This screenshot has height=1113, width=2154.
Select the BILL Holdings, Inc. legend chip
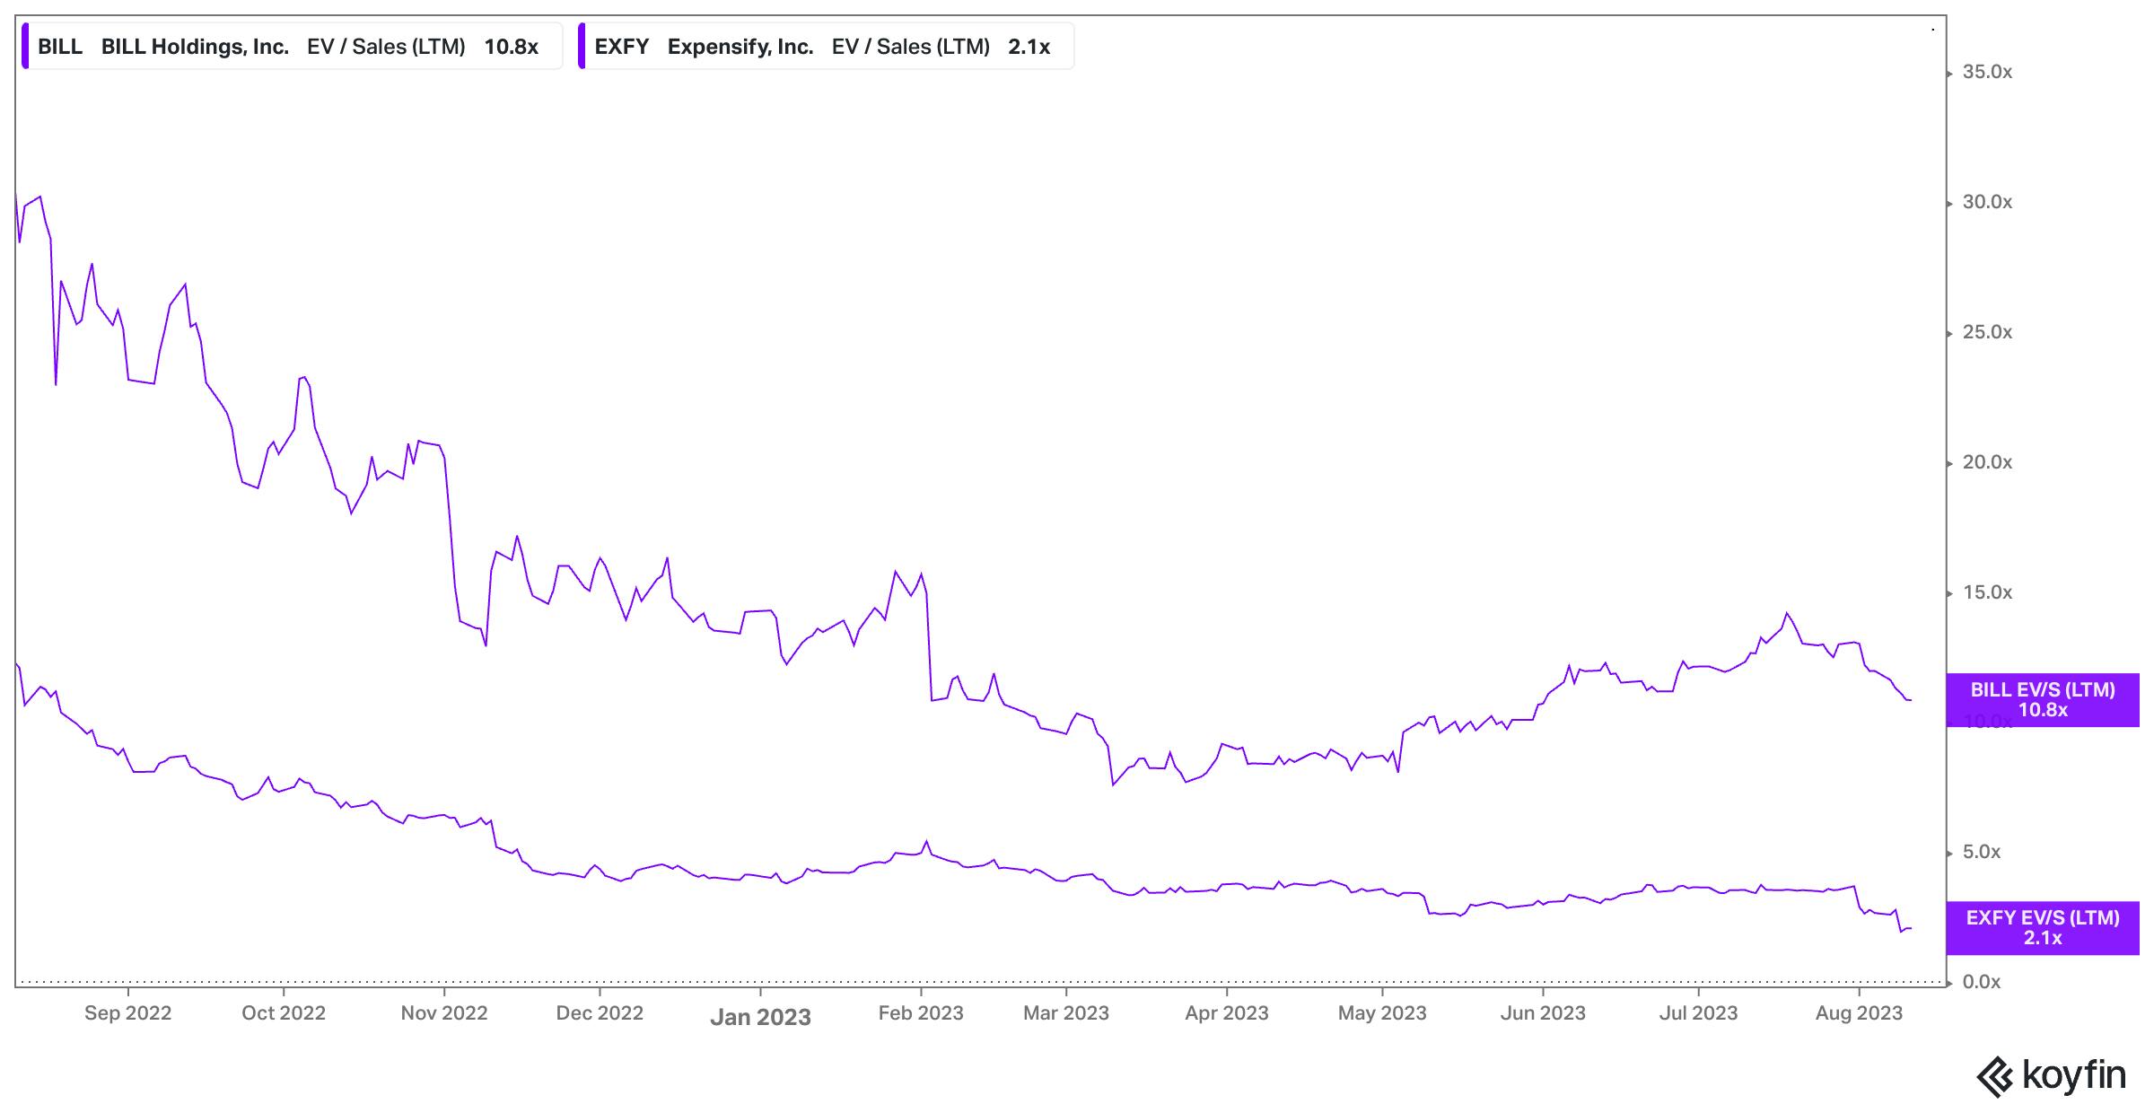[x=195, y=47]
